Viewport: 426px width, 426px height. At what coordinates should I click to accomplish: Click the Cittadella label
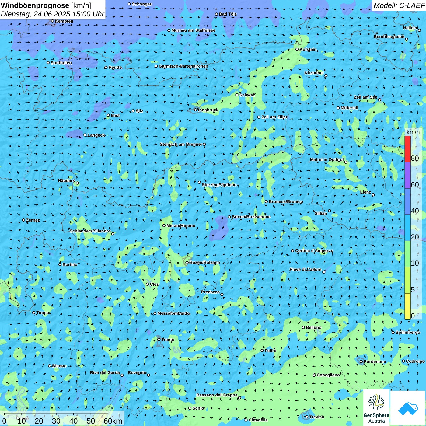click(258, 420)
